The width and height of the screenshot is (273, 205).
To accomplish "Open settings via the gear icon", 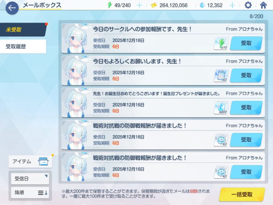I will point(248,5).
